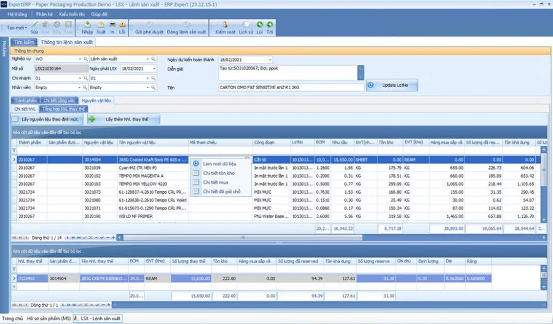Select row WB LD NF PRIMER
This screenshot has width=553, height=324.
[x=278, y=216]
